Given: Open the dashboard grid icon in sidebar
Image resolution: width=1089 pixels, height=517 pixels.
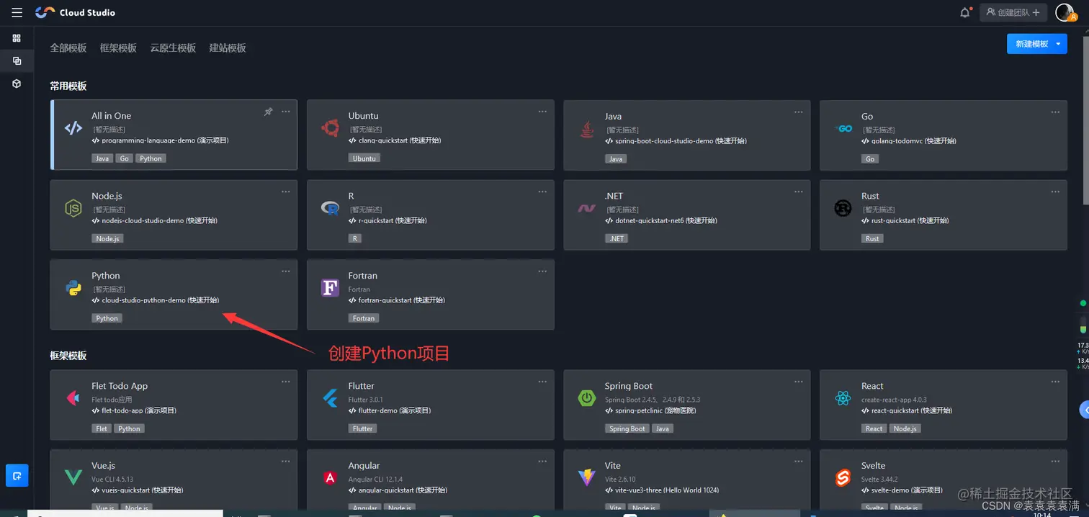Looking at the screenshot, I should pyautogui.click(x=17, y=38).
